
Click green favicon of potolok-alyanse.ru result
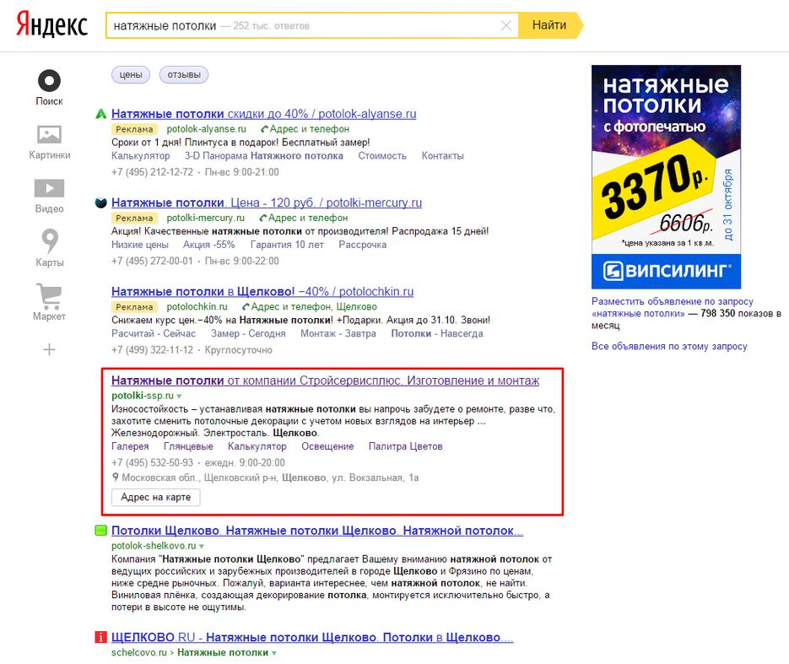(x=100, y=114)
